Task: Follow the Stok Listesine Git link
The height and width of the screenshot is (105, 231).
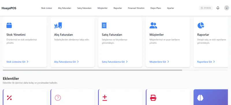Action: [x=17, y=62]
